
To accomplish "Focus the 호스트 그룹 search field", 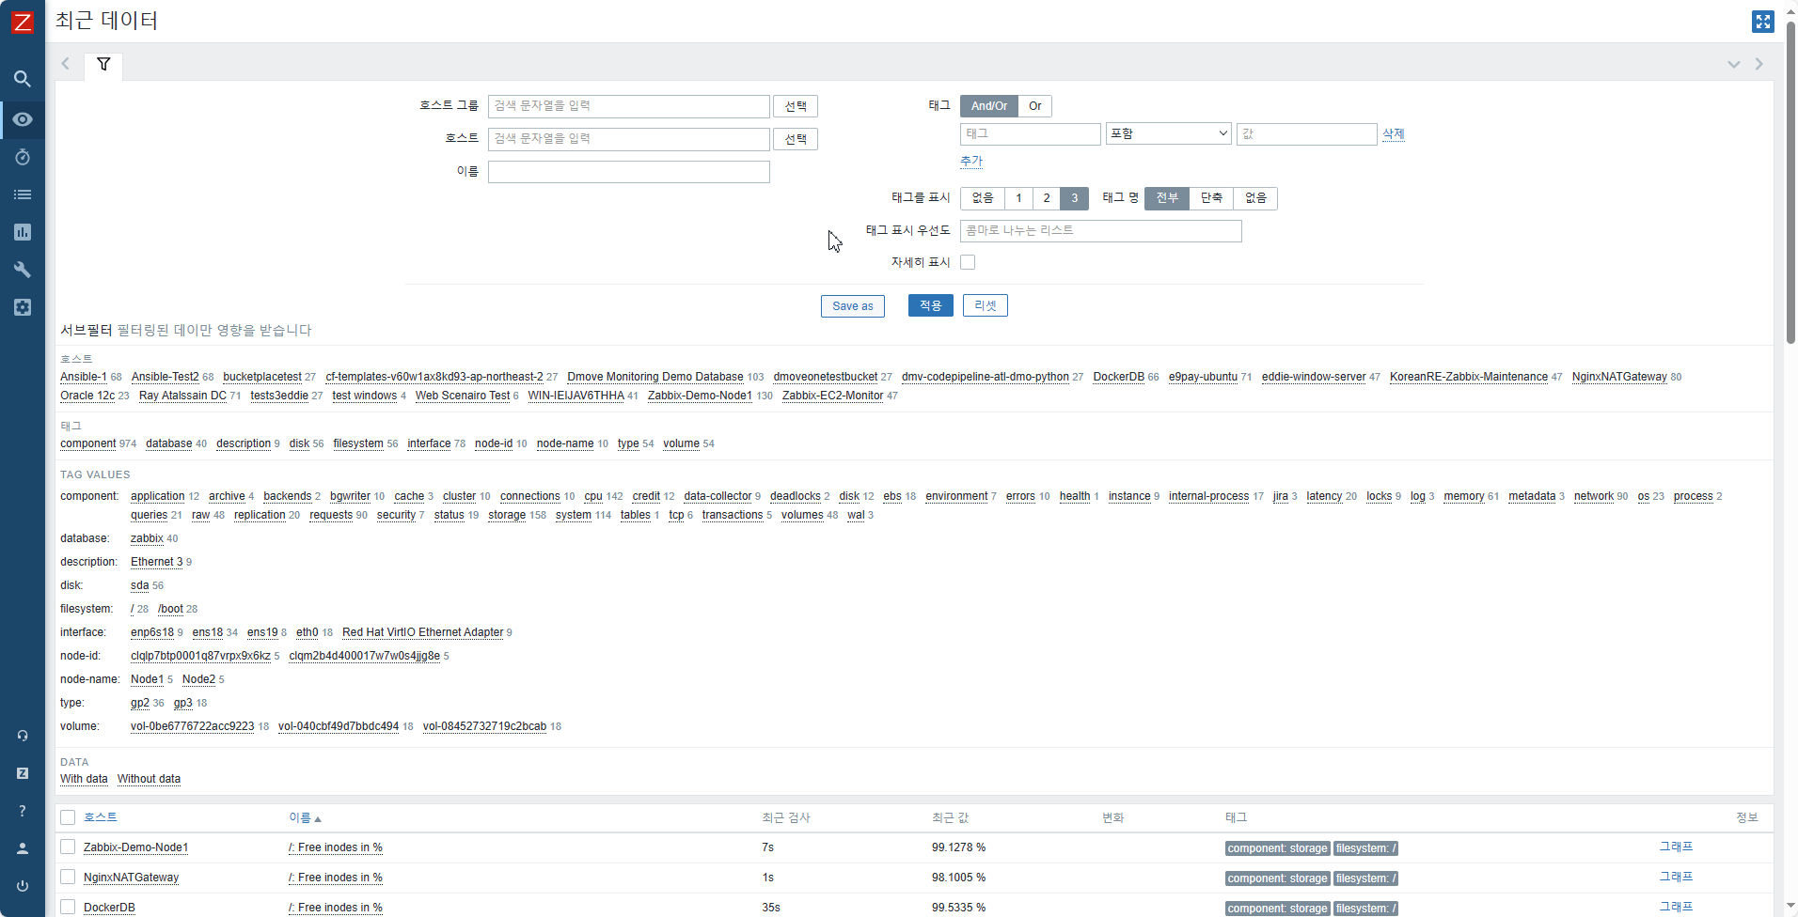I will pyautogui.click(x=628, y=106).
